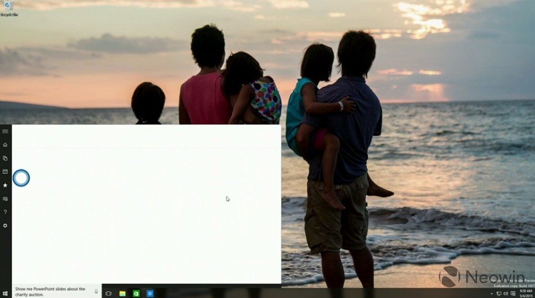Open Task View on the taskbar
Image resolution: width=535 pixels, height=298 pixels.
108,293
